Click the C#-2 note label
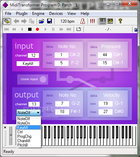This screenshot has height=157, width=140. click(75, 55)
